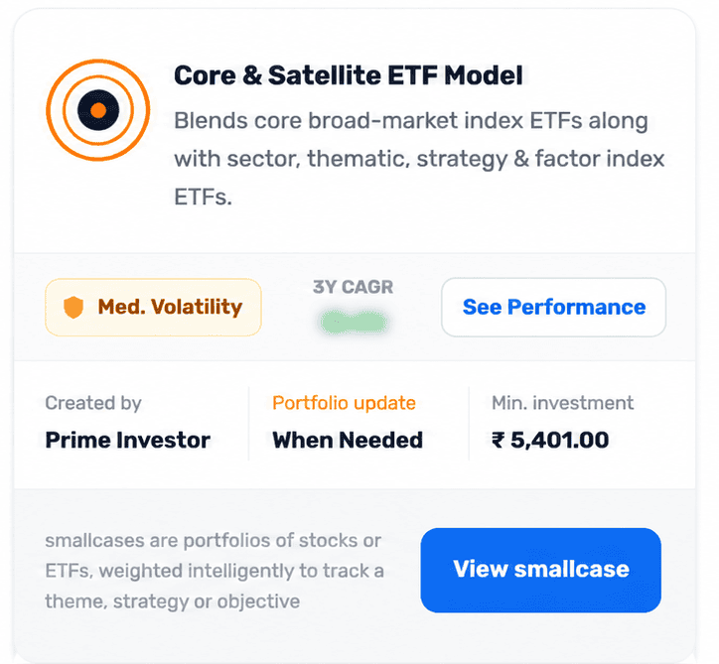Click Prime Investor creator name
719x664 pixels.
(127, 441)
